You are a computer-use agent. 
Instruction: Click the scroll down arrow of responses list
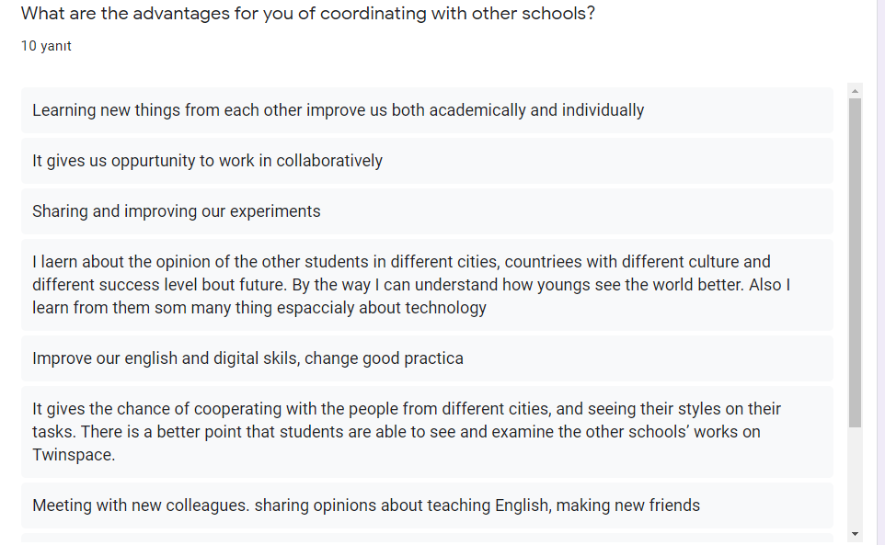856,534
